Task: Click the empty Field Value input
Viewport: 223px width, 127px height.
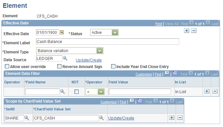Action: 140,92
